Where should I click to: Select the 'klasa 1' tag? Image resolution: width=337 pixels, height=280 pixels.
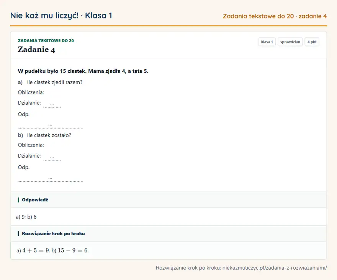[x=267, y=42]
